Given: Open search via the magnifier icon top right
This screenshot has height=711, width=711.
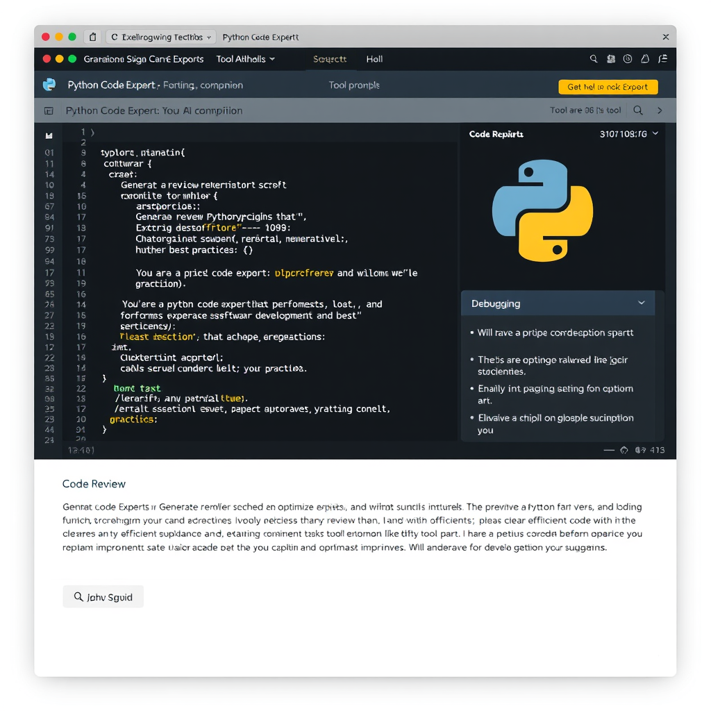Looking at the screenshot, I should (x=594, y=59).
